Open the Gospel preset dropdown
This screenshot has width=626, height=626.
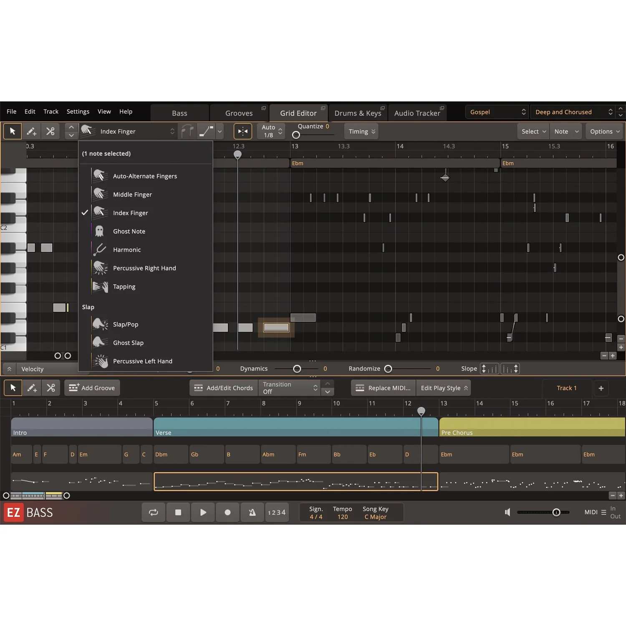[497, 112]
